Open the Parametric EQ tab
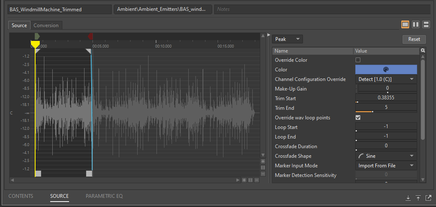The height and width of the screenshot is (207, 436). click(104, 196)
